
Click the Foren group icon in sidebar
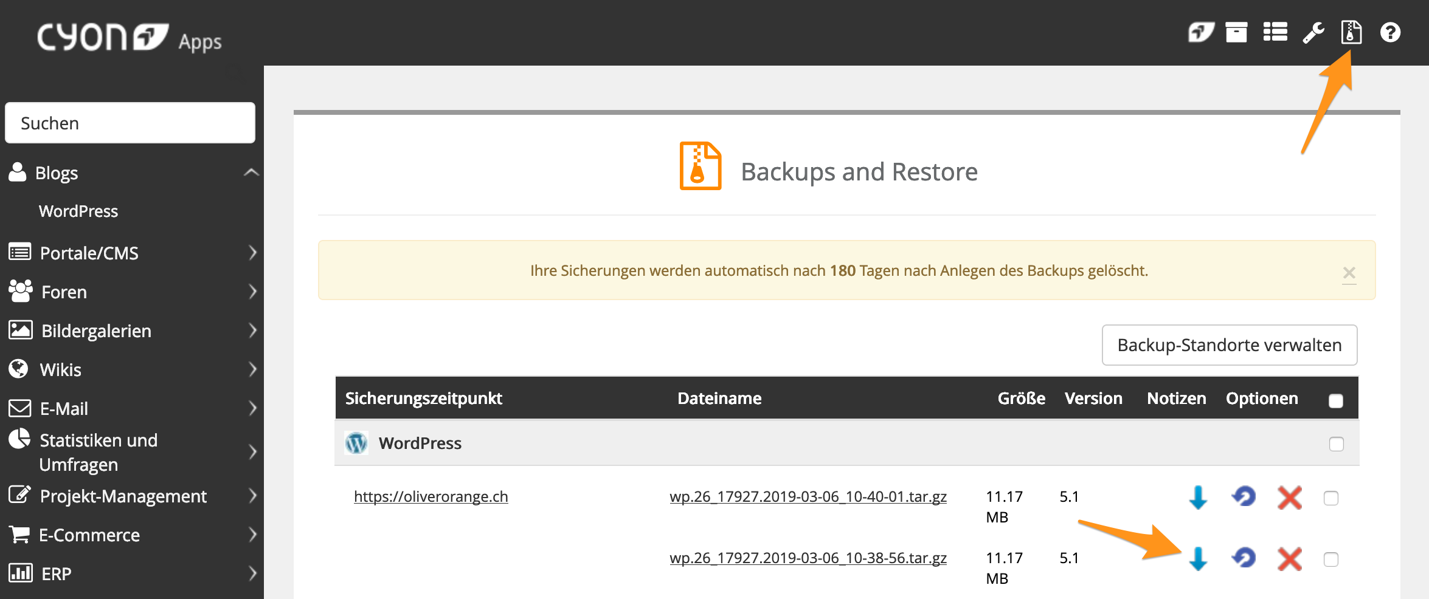click(21, 291)
